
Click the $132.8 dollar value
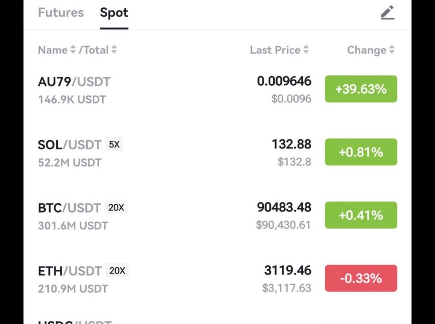point(294,162)
